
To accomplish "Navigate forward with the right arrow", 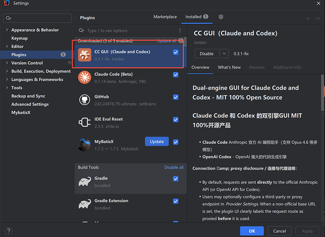I will click(317, 18).
